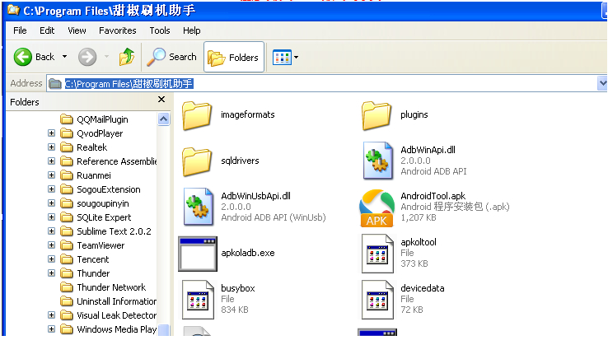Click the grey Forward arrow button
Viewport: 608px width, 345px height.
[87, 58]
